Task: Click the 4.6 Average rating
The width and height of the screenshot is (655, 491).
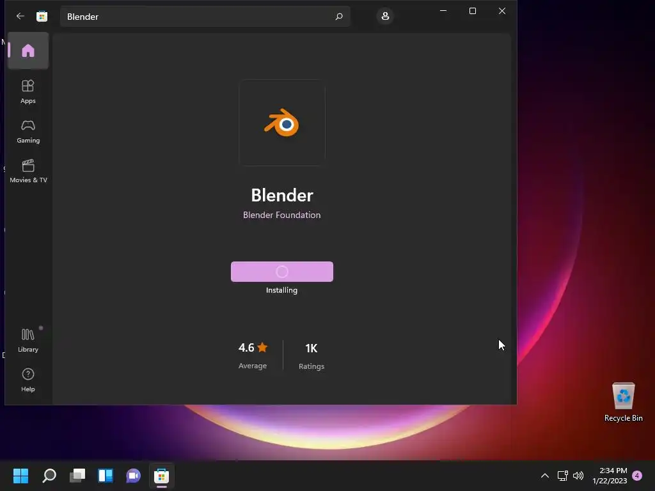Action: tap(253, 355)
